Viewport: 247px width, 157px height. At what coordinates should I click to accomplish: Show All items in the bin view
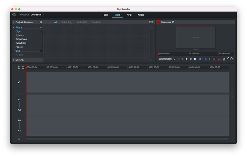click(x=55, y=22)
